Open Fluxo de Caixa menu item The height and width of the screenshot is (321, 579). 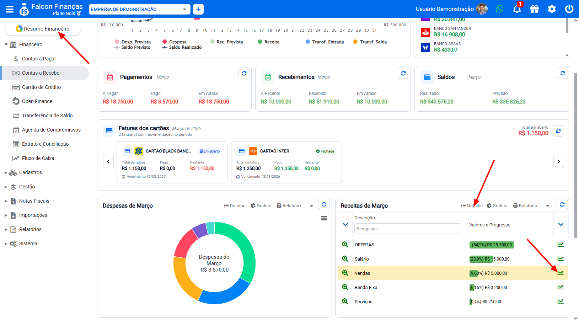(38, 158)
